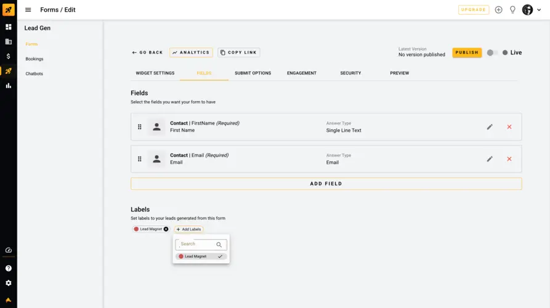Open the ENGAGEMENT tab

tap(302, 73)
